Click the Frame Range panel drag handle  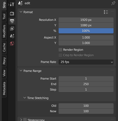tap(112, 71)
